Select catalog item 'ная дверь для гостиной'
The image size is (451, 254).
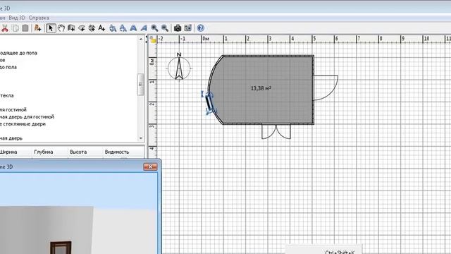(27, 117)
